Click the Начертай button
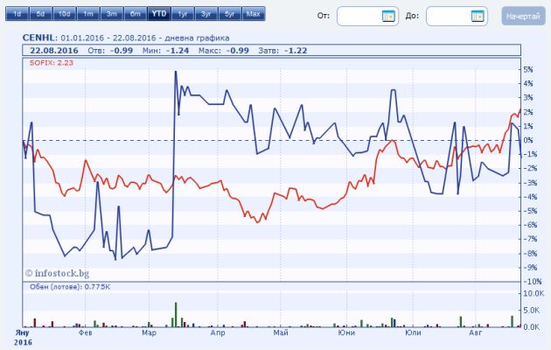 click(x=523, y=16)
